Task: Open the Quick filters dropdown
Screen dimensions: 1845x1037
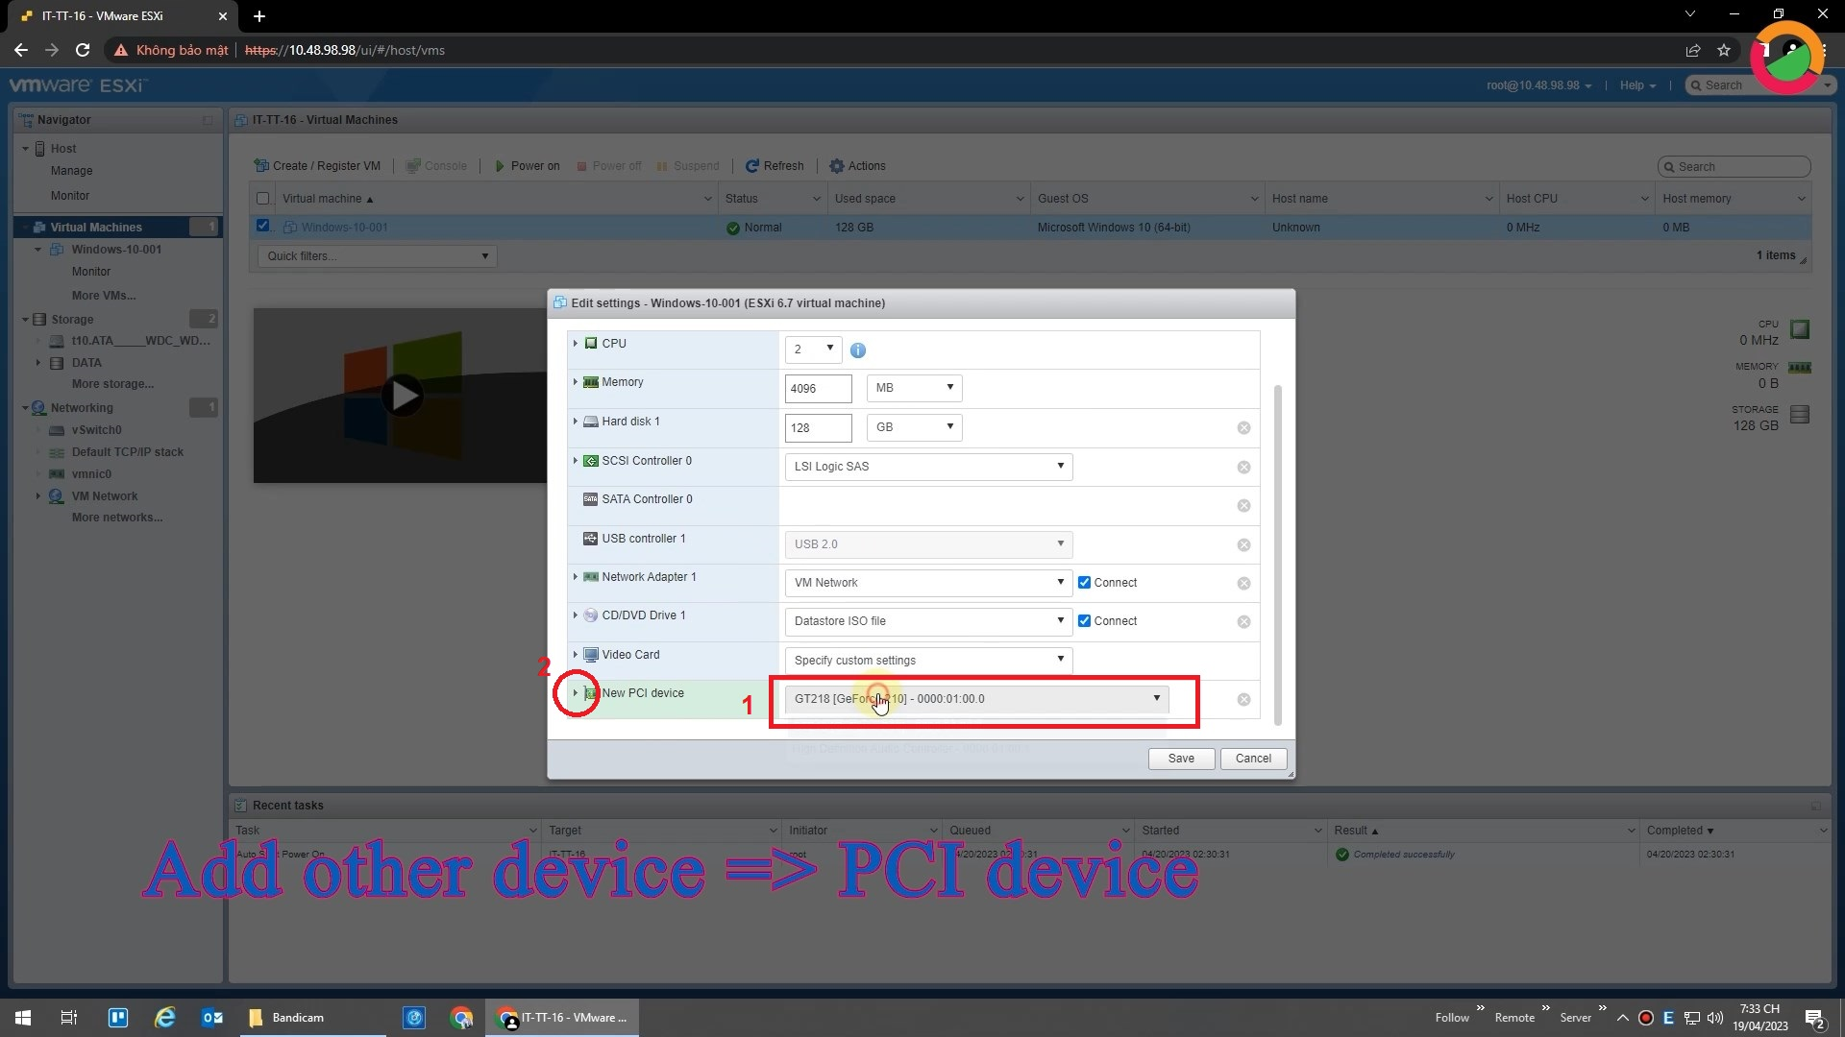Action: [377, 255]
